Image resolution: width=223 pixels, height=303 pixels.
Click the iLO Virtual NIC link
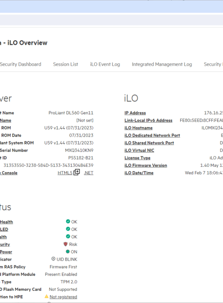click(139, 151)
